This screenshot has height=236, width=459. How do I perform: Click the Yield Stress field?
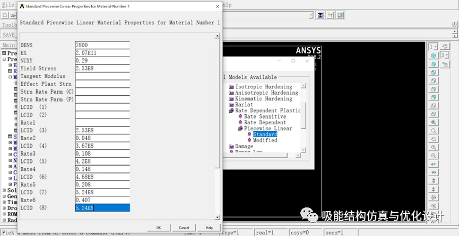102,68
